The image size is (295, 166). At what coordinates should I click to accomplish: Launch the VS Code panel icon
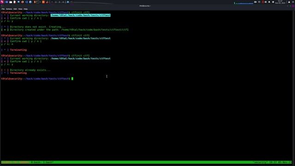coord(26,2)
